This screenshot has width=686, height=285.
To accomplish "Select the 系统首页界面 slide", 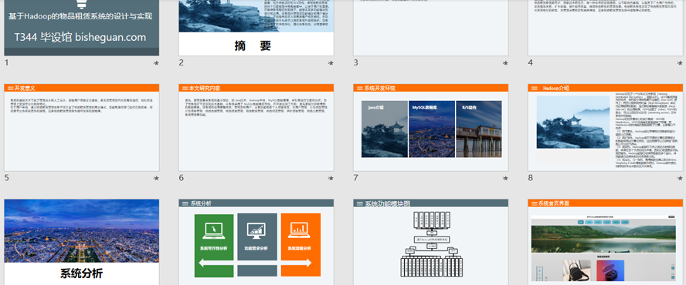I will 605,242.
